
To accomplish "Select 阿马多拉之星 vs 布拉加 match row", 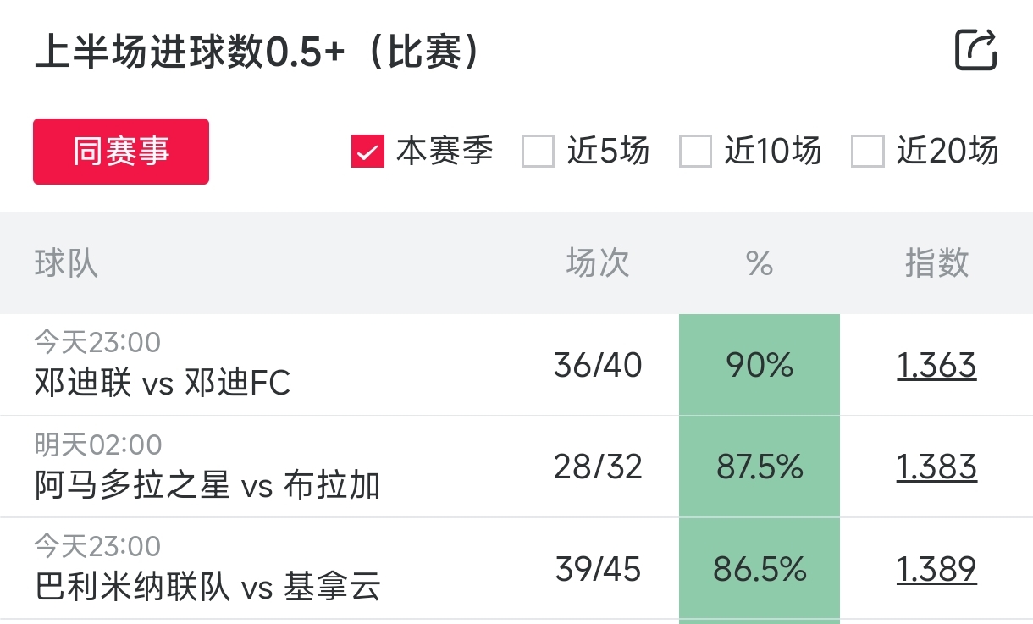I will pyautogui.click(x=207, y=485).
